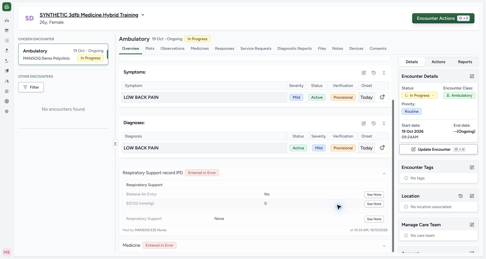Open LOW BACK PAIN diagnosis row history icon
The height and width of the screenshot is (259, 486).
382,148
